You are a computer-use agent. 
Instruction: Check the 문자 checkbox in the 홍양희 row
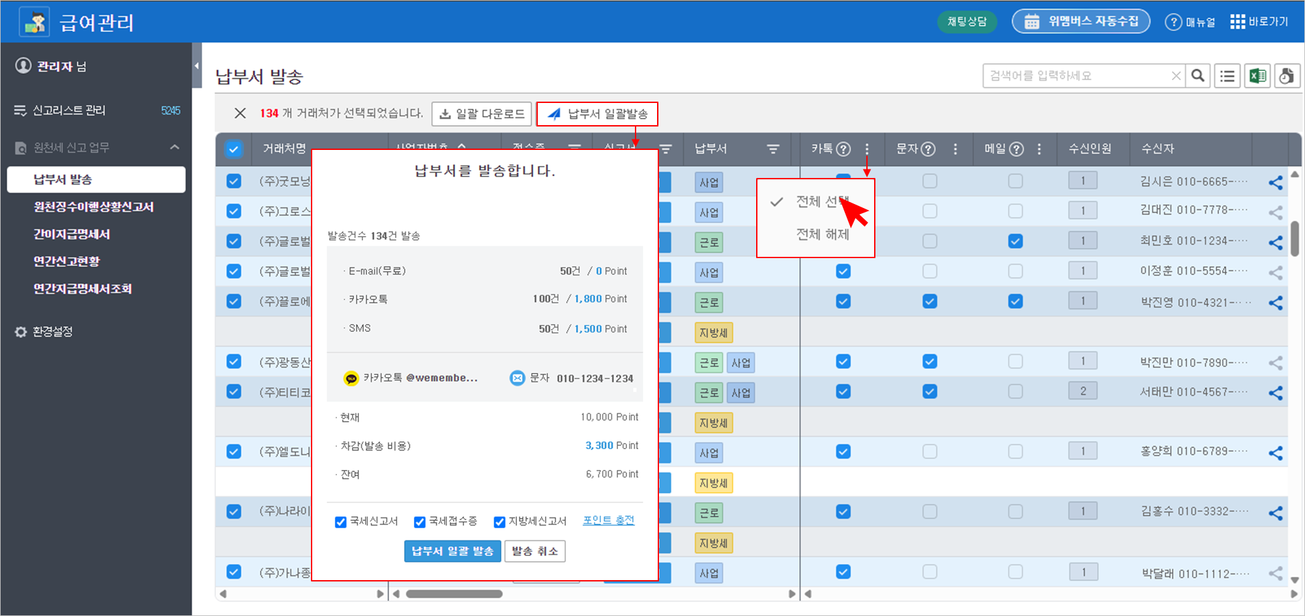click(x=930, y=451)
